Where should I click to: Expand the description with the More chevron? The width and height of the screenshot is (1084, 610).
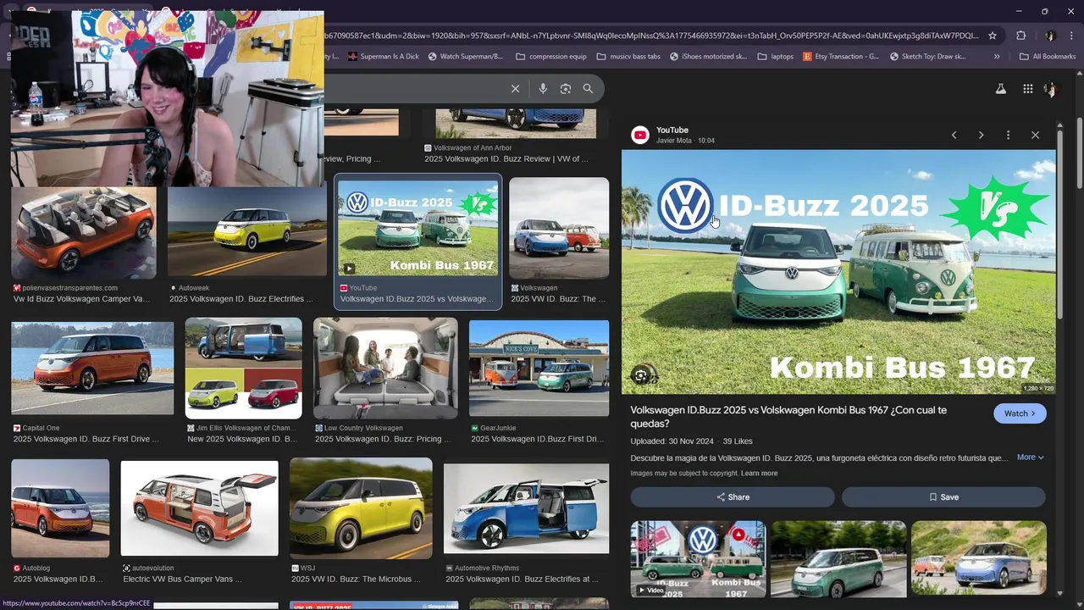pyautogui.click(x=1031, y=457)
